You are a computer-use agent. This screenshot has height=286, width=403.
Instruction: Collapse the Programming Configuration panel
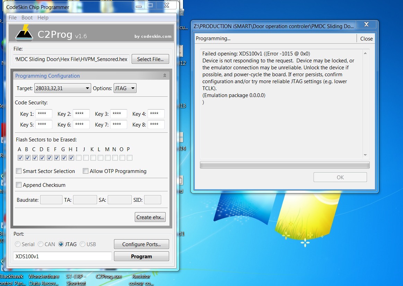(165, 76)
